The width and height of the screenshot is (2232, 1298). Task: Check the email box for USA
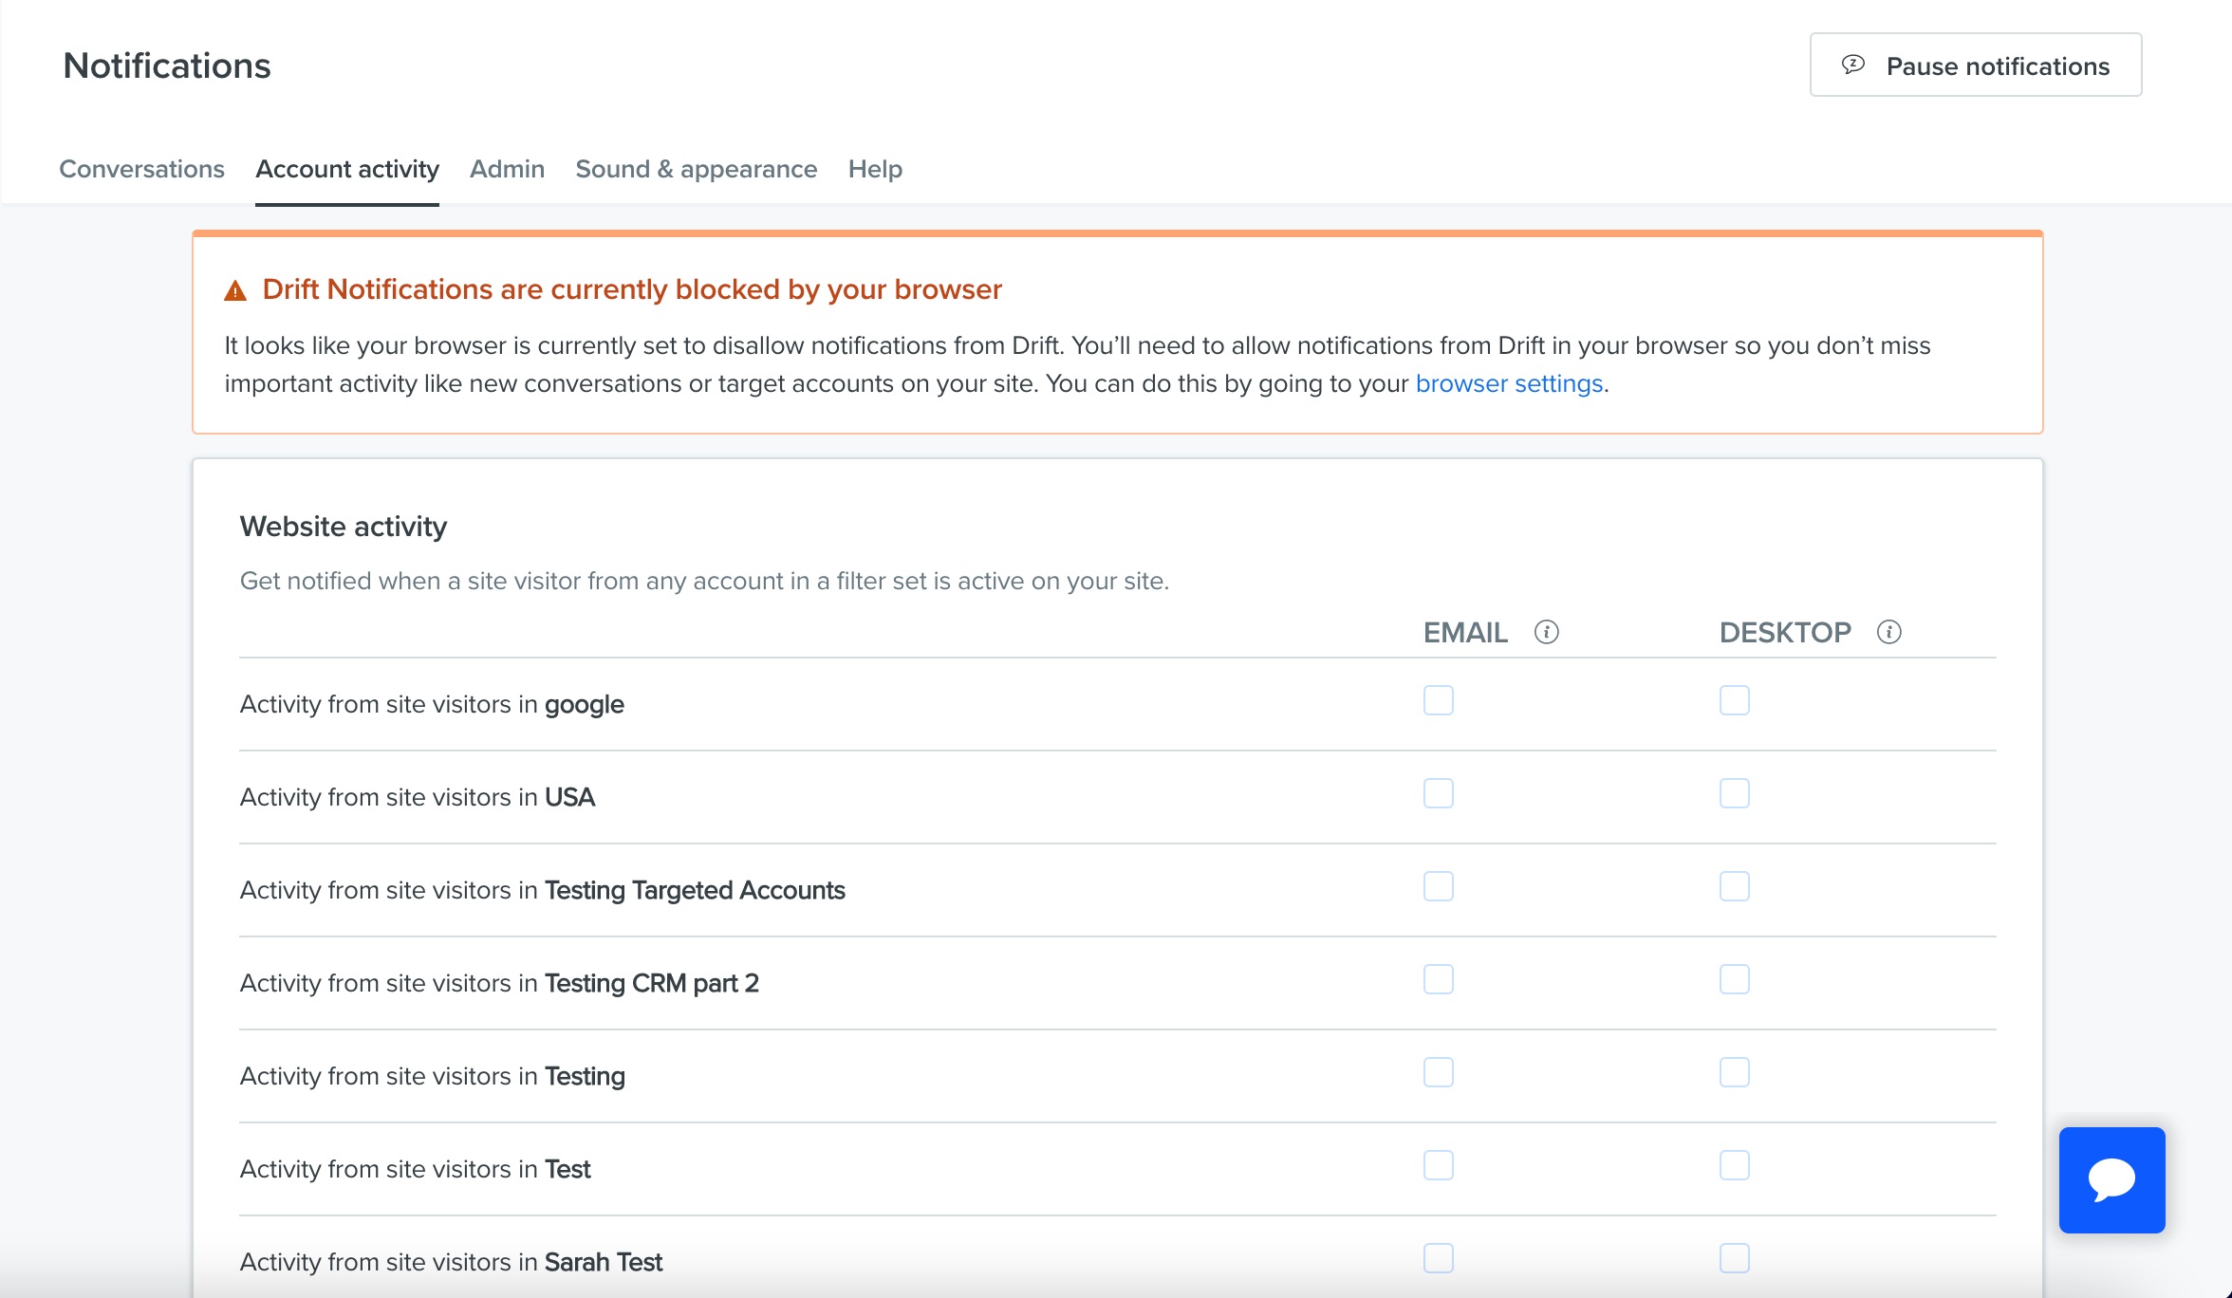1439,793
